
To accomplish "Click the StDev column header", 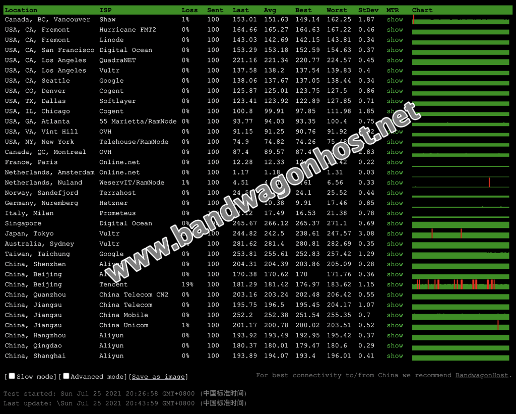I will click(x=368, y=10).
